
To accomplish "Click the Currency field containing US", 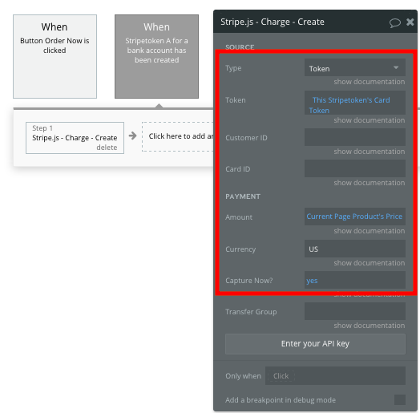I will pyautogui.click(x=354, y=249).
